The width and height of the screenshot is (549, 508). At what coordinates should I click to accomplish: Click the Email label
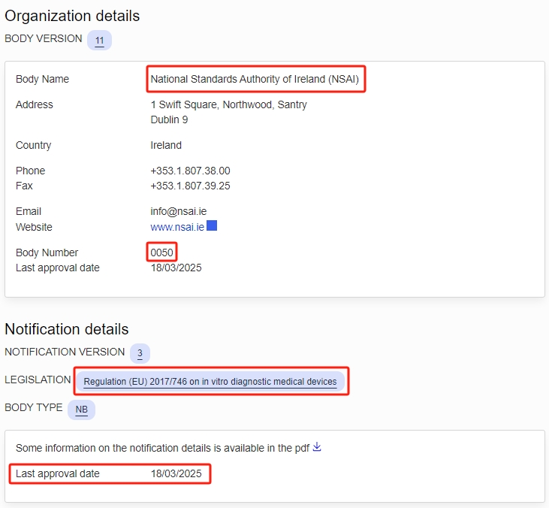(x=29, y=211)
